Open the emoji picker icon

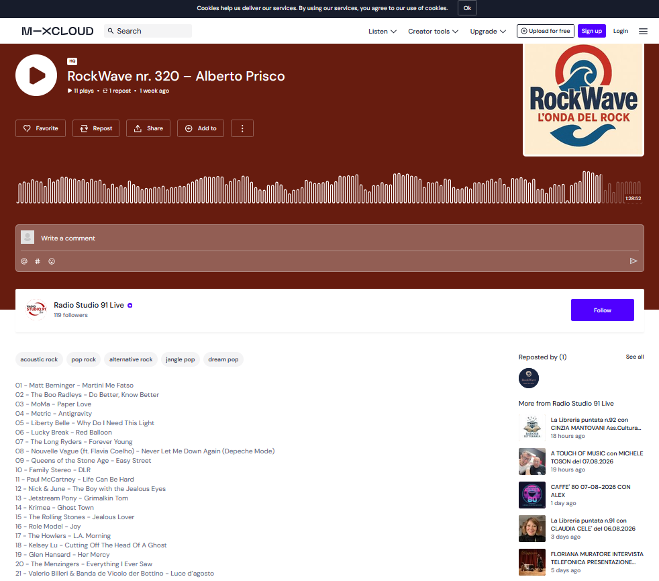[52, 261]
